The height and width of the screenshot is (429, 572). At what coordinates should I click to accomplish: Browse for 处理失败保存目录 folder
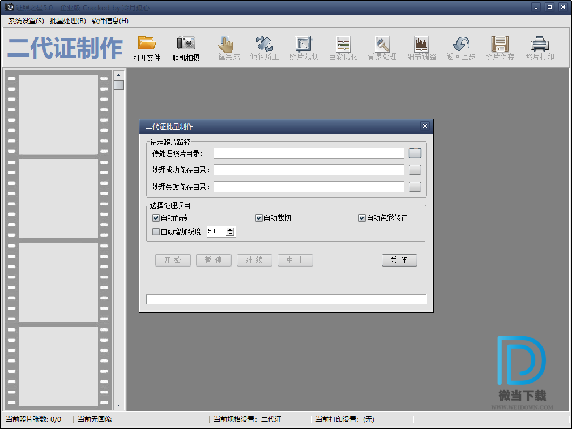(x=415, y=187)
